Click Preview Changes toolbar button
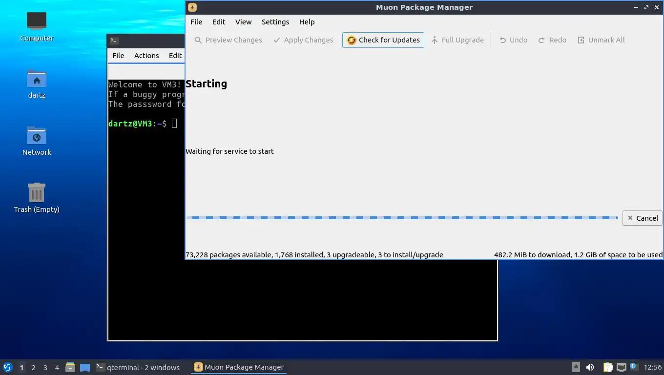Screen dimensions: 664x375 228,40
